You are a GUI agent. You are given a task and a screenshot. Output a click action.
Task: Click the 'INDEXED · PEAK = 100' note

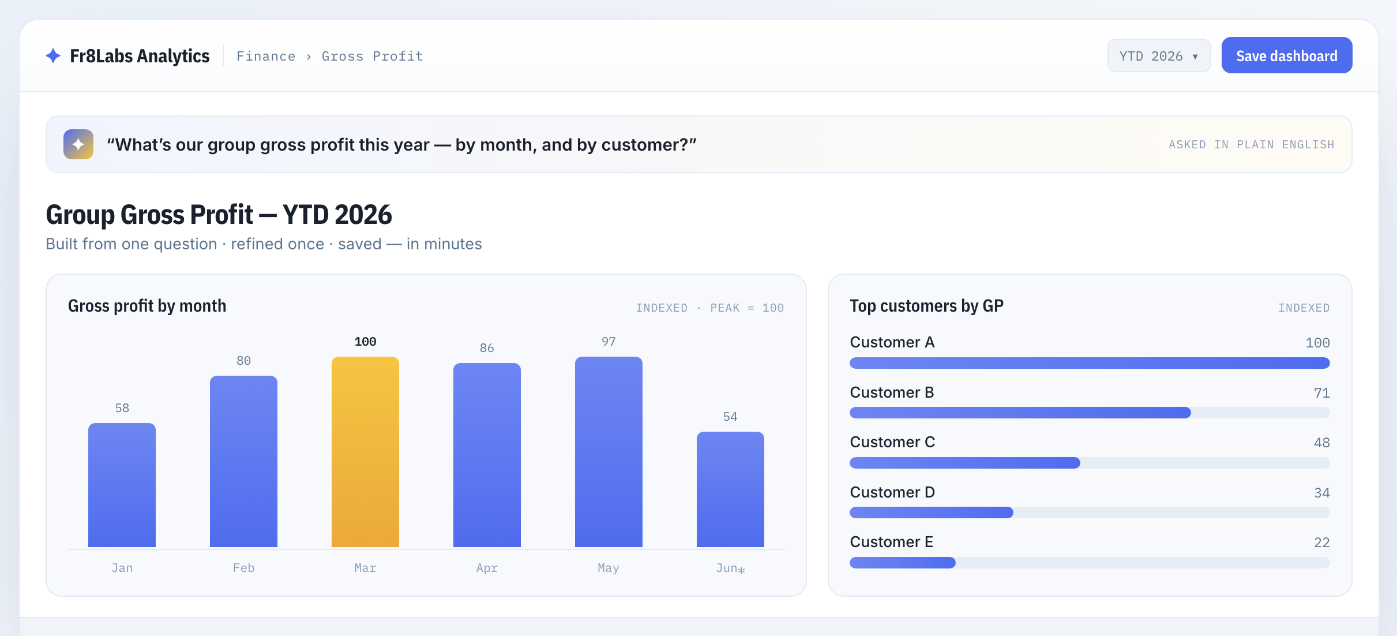[x=710, y=308]
